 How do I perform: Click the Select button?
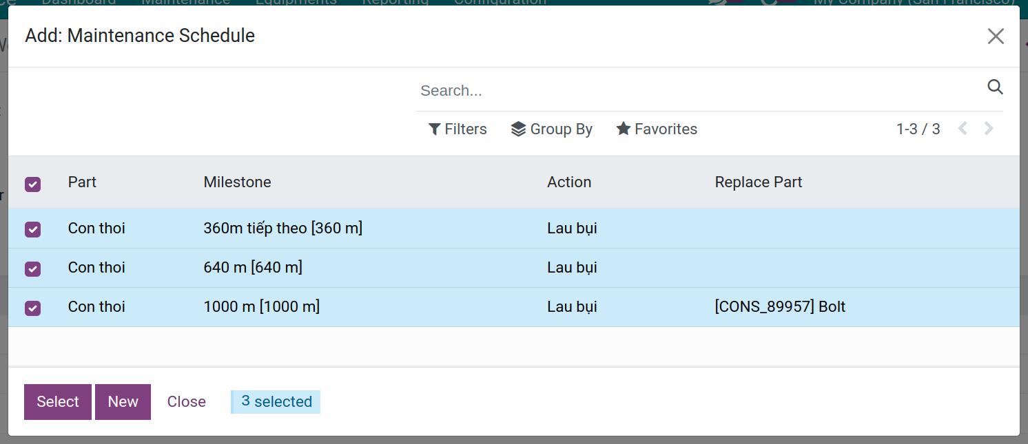[x=58, y=402]
